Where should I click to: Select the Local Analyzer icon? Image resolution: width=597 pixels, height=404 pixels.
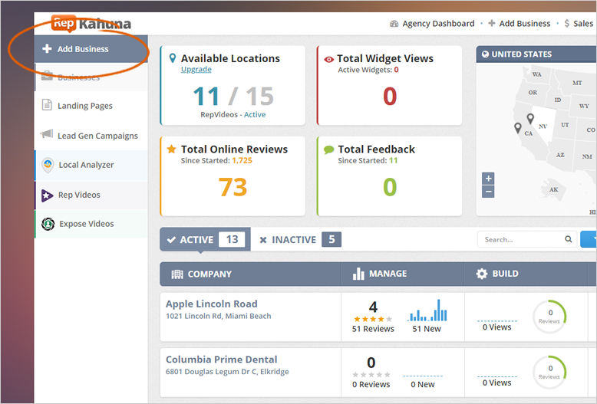[47, 165]
